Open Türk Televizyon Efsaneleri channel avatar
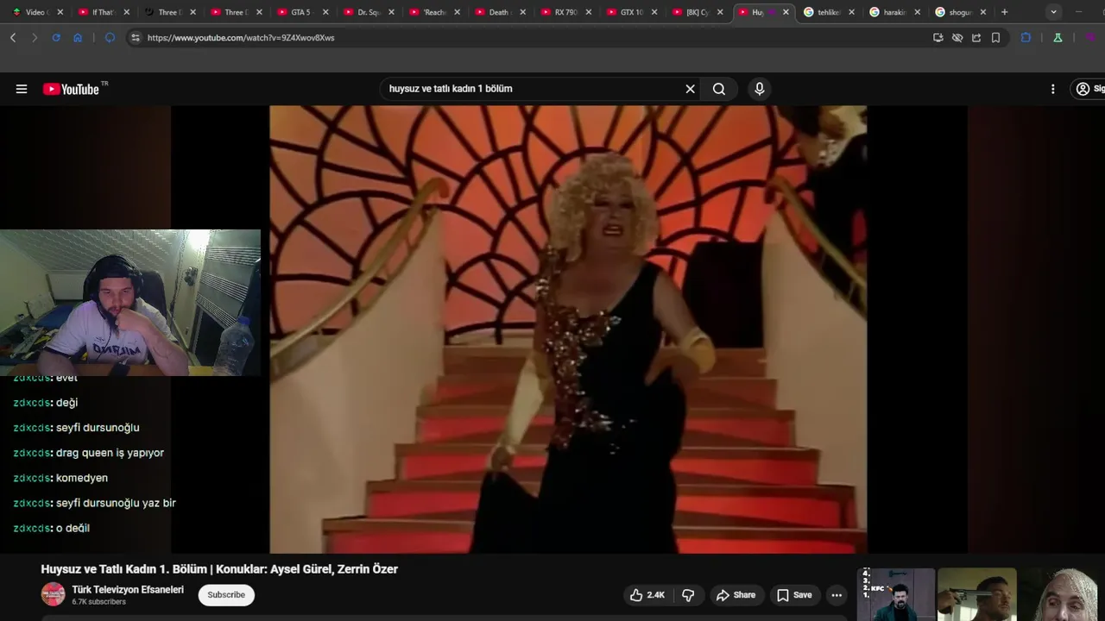This screenshot has width=1105, height=621. coord(54,594)
